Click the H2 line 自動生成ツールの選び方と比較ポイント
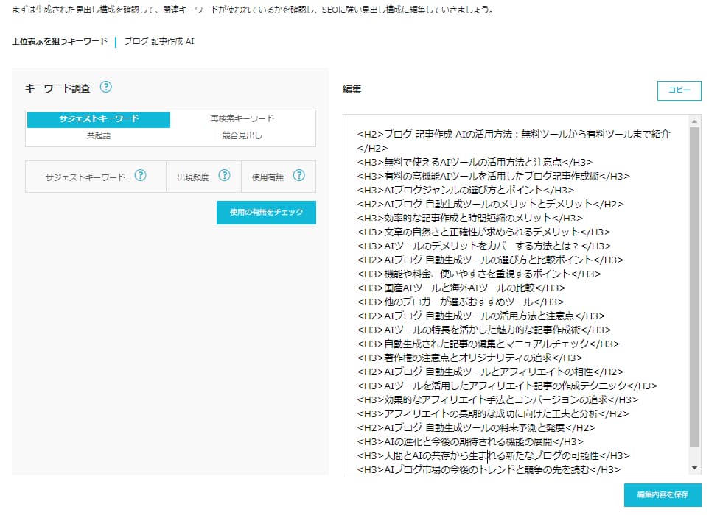The width and height of the screenshot is (720, 515). (490, 260)
